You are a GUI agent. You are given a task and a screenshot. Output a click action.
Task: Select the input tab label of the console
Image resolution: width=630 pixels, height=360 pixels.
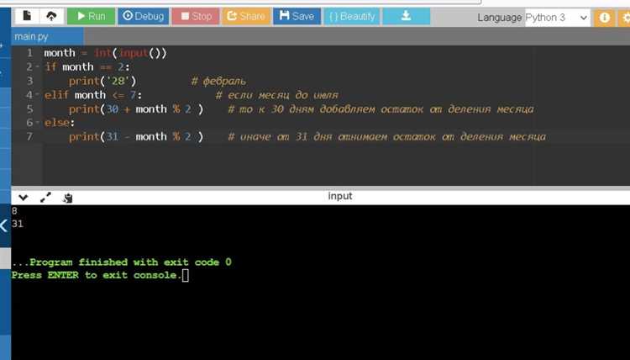click(x=340, y=196)
